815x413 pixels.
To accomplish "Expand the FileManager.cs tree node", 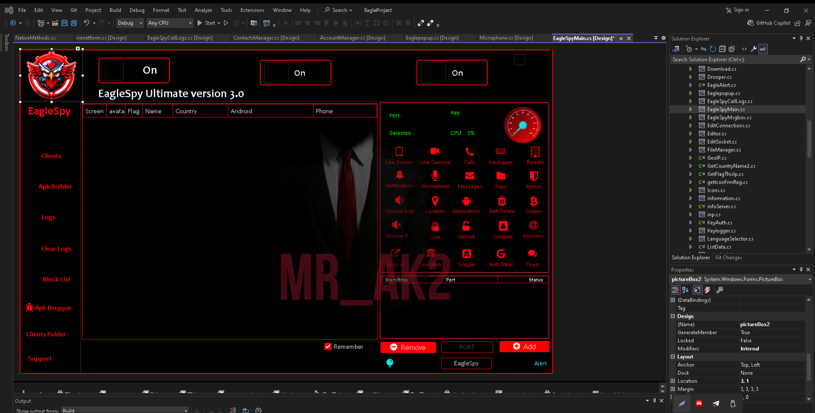I will click(x=690, y=150).
